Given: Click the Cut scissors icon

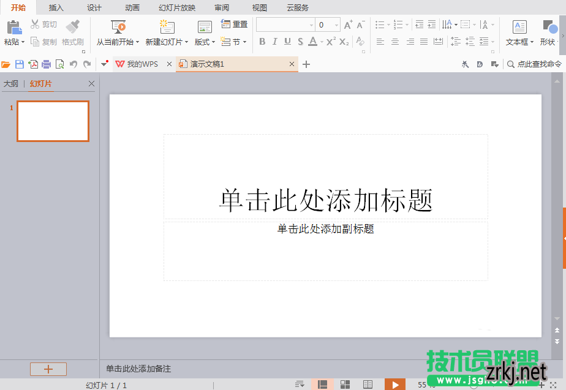Looking at the screenshot, I should click(x=35, y=24).
